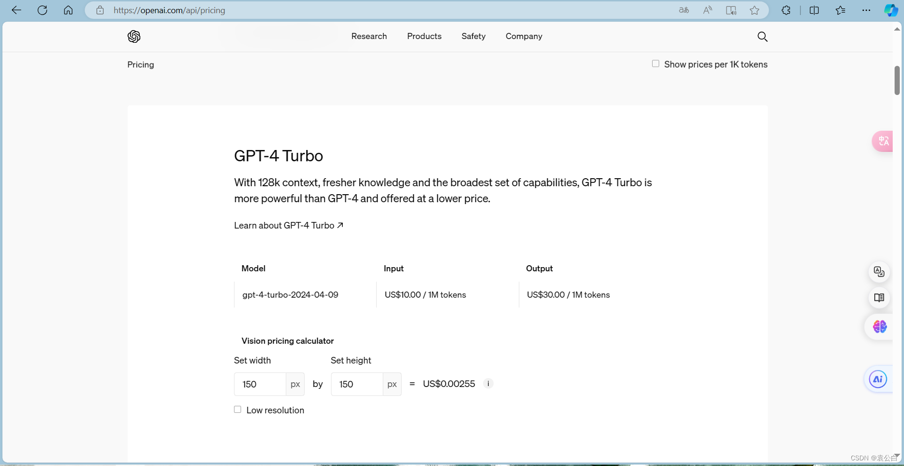Open the Research menu
The image size is (904, 466).
(x=369, y=36)
